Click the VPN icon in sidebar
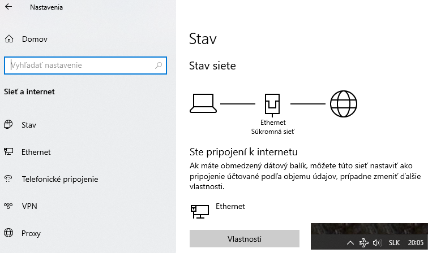Viewport: 428px width, 253px height. [x=8, y=206]
